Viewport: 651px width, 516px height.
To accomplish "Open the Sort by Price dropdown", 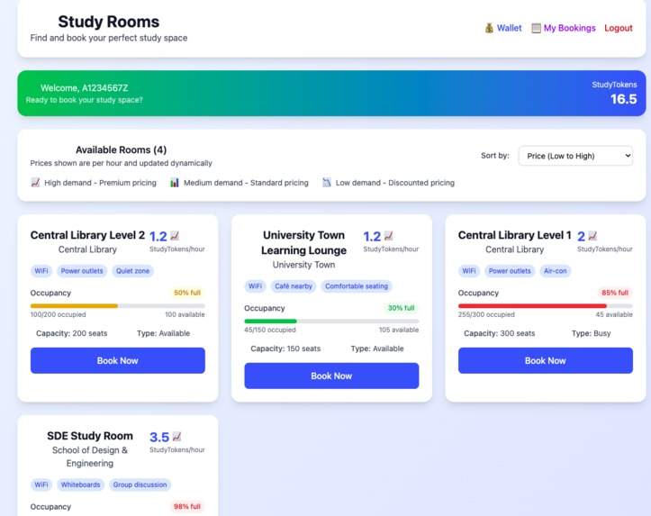I will tap(575, 156).
